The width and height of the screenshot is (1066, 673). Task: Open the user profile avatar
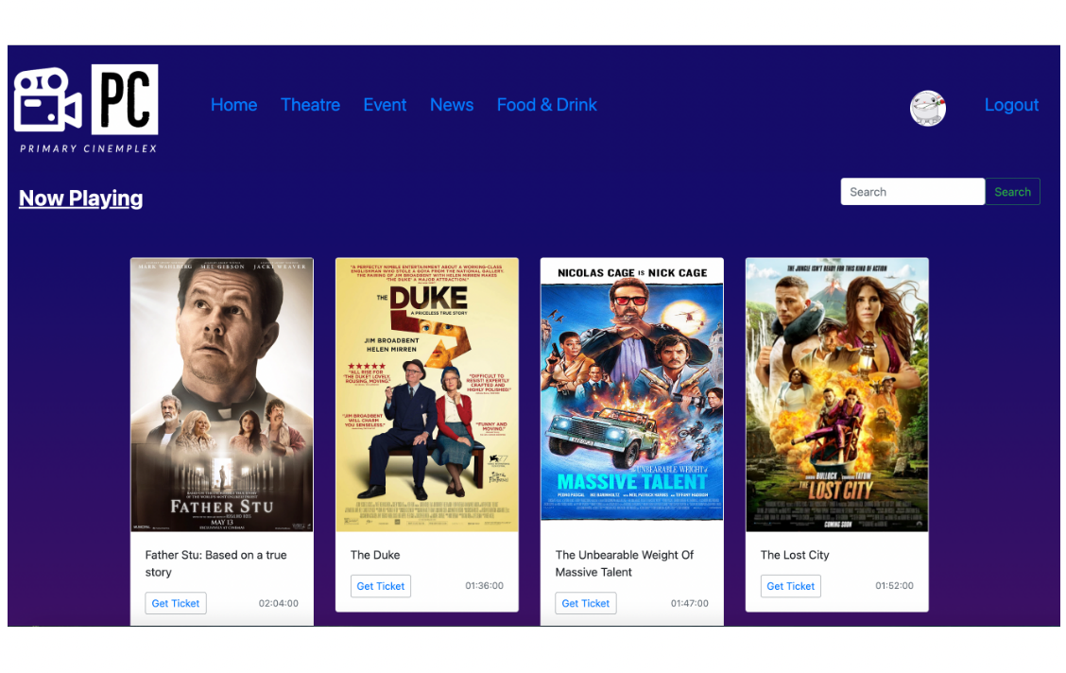927,108
